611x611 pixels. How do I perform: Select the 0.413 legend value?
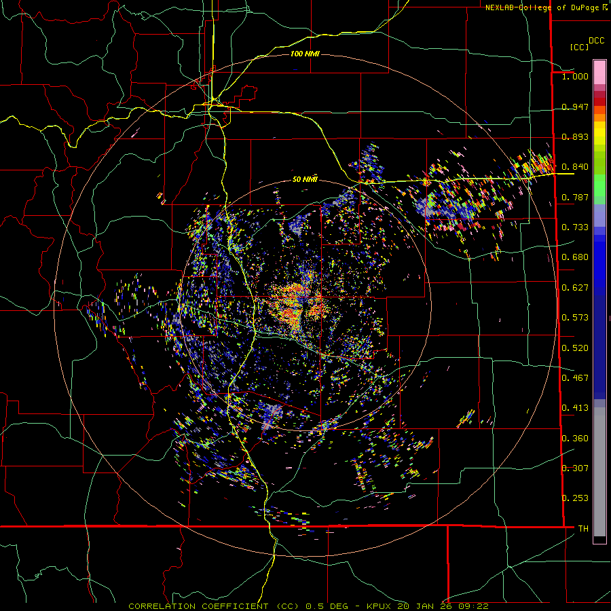tap(575, 408)
